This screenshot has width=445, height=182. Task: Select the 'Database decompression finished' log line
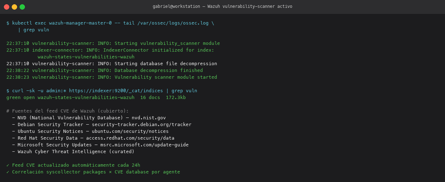105,70
